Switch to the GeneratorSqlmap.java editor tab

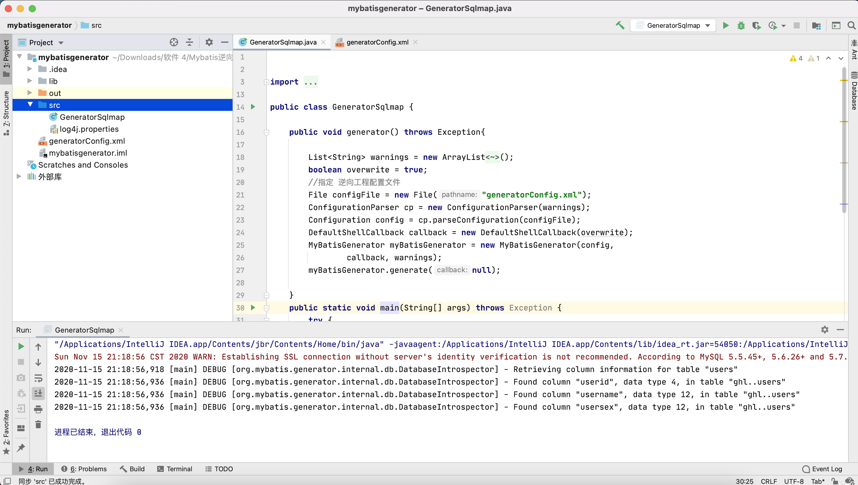[283, 42]
